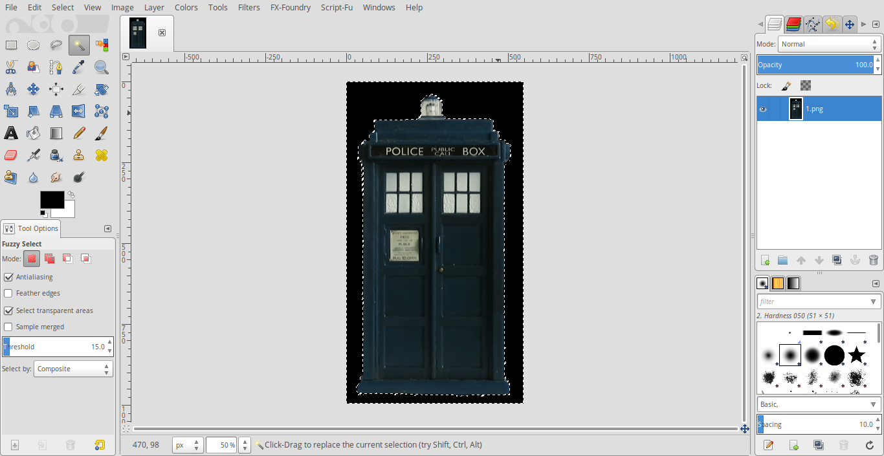Open the FX-Foundry menu
The width and height of the screenshot is (884, 456).
pos(291,8)
